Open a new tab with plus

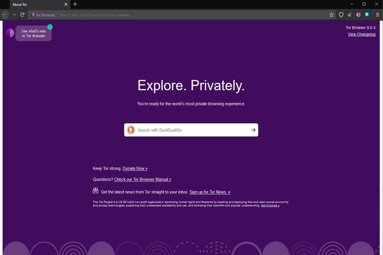click(x=75, y=4)
